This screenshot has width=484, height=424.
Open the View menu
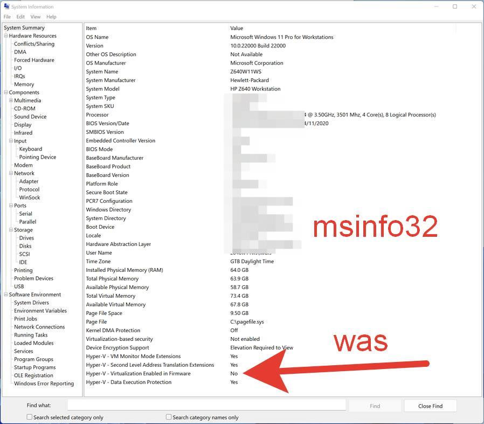click(x=36, y=17)
